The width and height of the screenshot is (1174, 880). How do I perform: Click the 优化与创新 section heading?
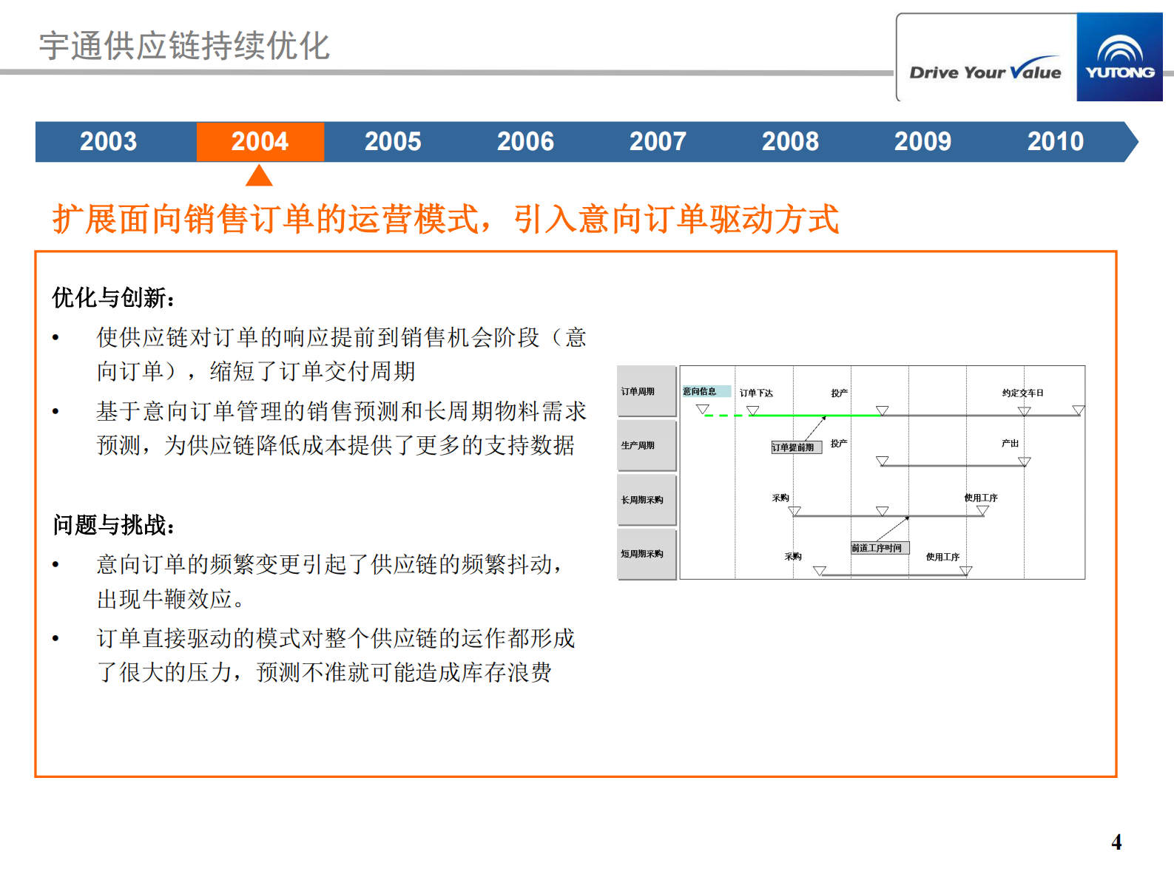pyautogui.click(x=114, y=297)
